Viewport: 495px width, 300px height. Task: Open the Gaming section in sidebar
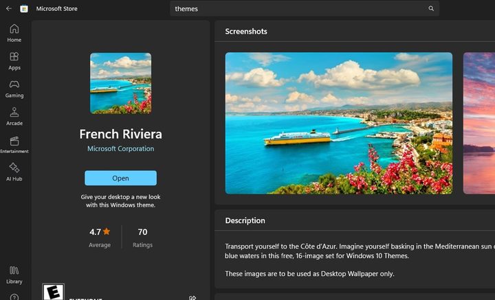pyautogui.click(x=14, y=89)
